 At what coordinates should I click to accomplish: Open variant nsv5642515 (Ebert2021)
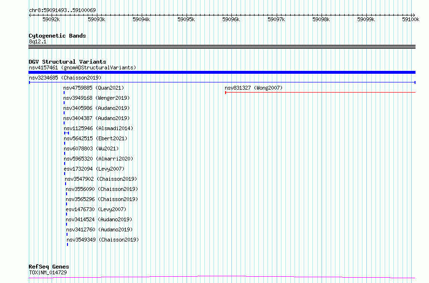coord(95,138)
